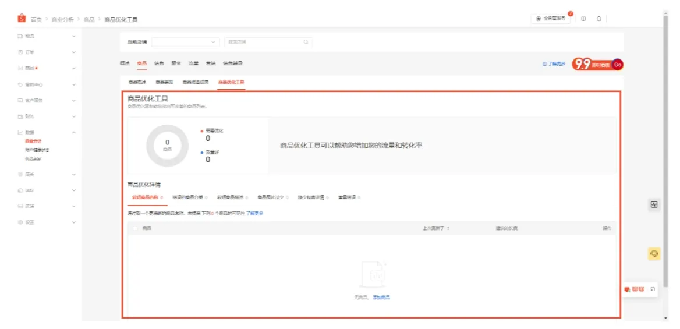Click into the 搜索店铺 search field
680x329 pixels.
click(268, 42)
